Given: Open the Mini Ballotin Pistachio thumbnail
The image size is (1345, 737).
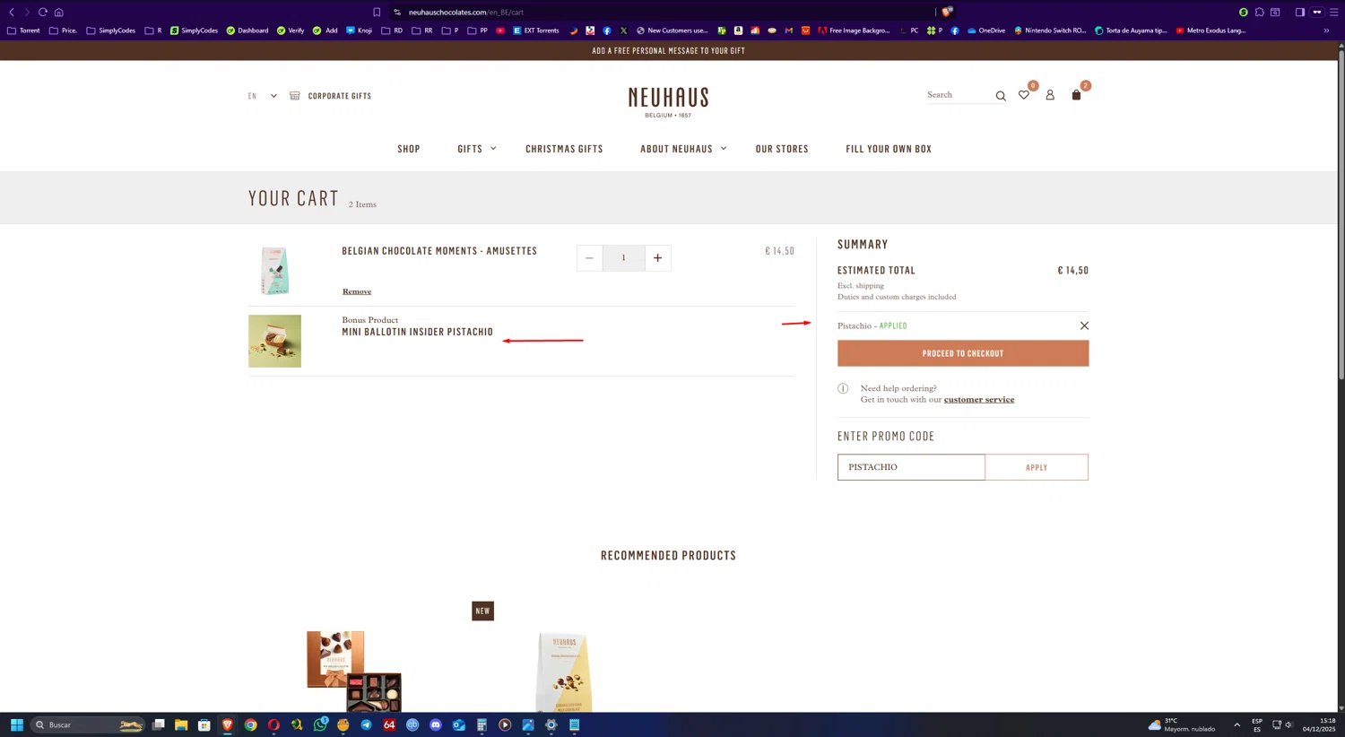Looking at the screenshot, I should tap(274, 341).
